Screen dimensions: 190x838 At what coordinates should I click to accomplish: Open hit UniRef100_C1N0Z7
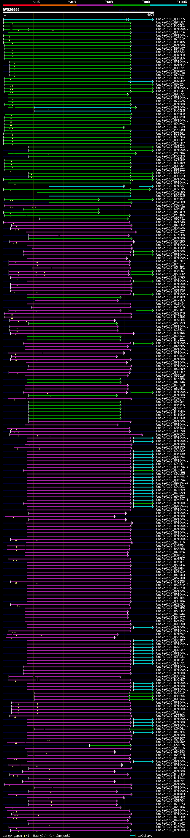[170, 232]
